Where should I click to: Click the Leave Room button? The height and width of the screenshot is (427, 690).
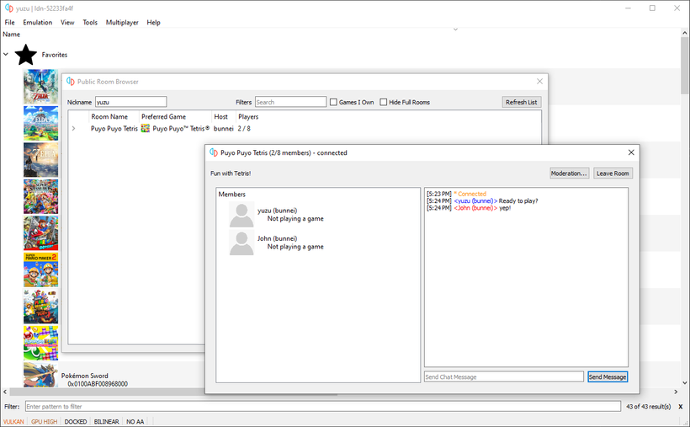click(613, 173)
